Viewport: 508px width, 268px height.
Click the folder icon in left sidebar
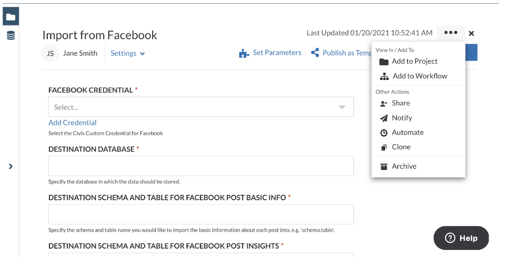pyautogui.click(x=11, y=17)
